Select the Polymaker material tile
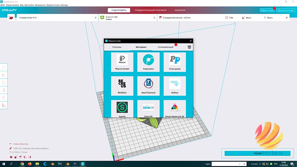 pos(148,62)
